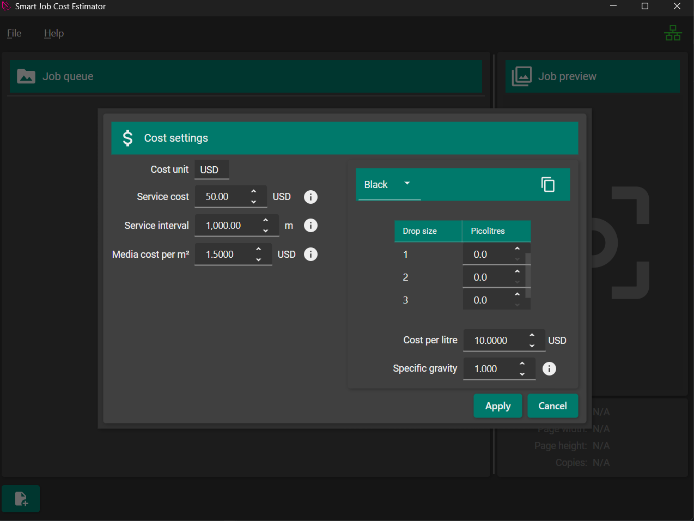
Task: Click the dollar icon in Cost settings header
Action: 127,138
